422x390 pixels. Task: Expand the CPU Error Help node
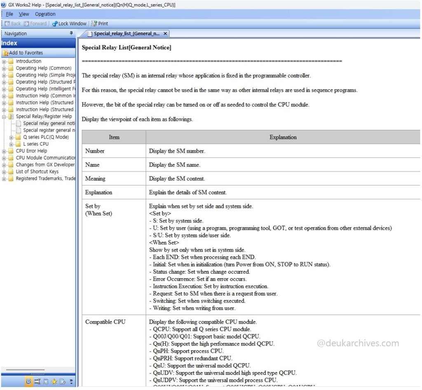pyautogui.click(x=4, y=151)
